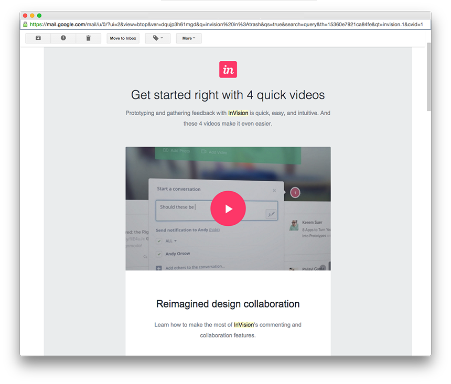Click the green maximize window button
Image resolution: width=451 pixels, height=384 pixels.
[x=39, y=16]
